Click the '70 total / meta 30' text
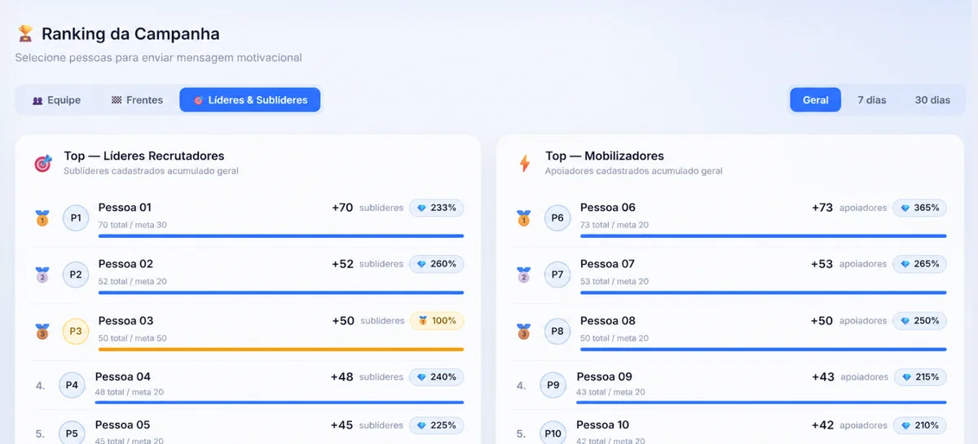This screenshot has height=444, width=978. click(133, 225)
